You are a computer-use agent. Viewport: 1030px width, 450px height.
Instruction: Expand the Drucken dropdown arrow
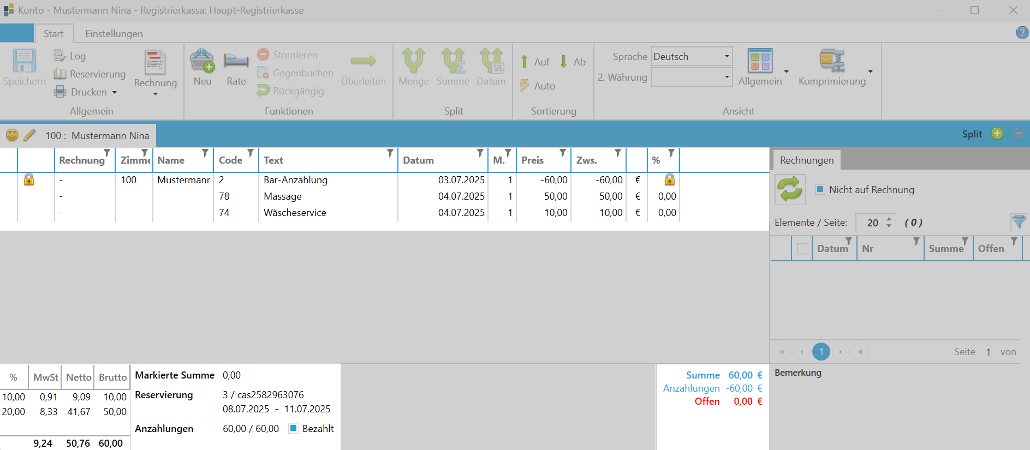[115, 92]
